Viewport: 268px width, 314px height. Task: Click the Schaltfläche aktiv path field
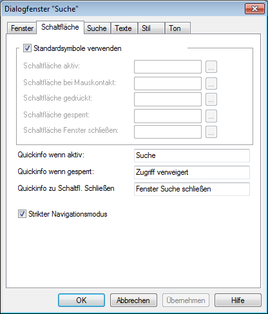[x=167, y=67]
